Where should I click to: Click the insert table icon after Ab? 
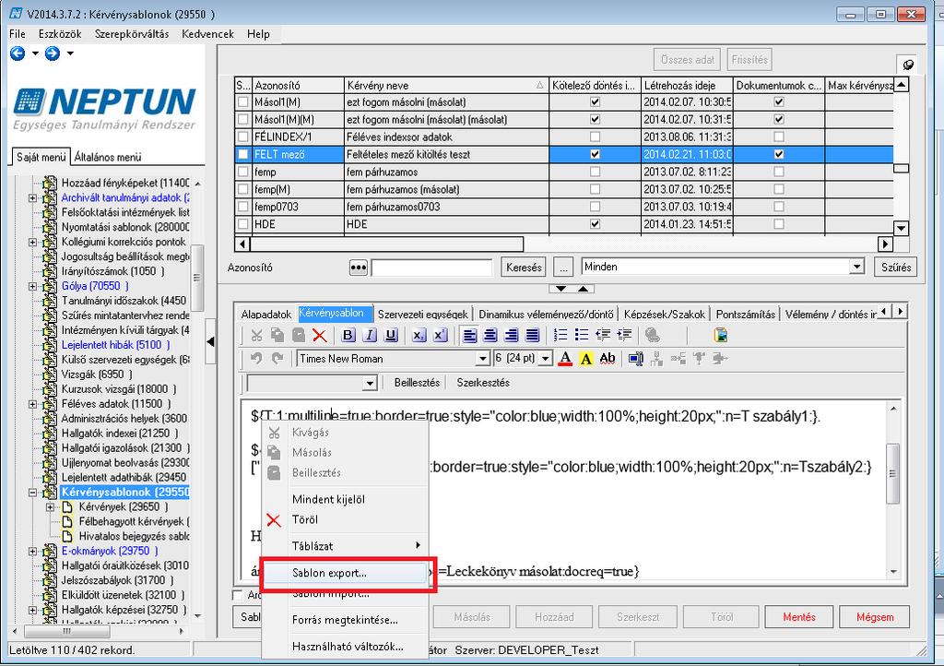[x=636, y=359]
